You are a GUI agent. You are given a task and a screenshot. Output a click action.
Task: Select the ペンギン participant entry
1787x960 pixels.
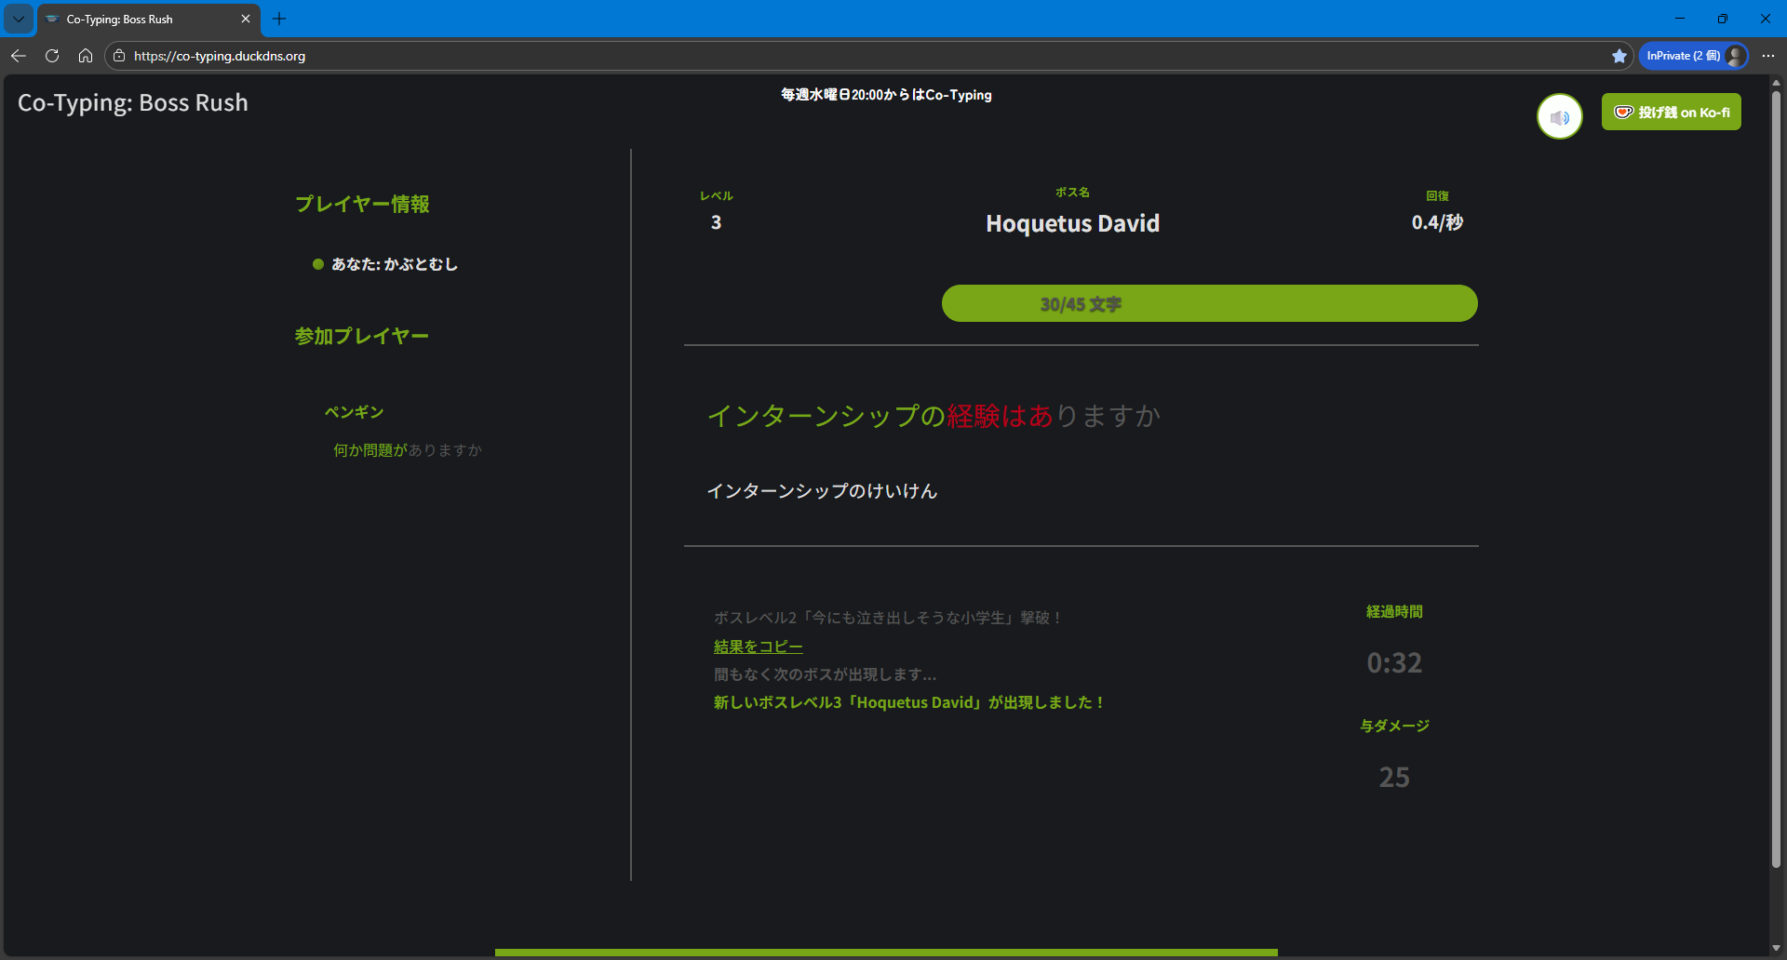[354, 412]
